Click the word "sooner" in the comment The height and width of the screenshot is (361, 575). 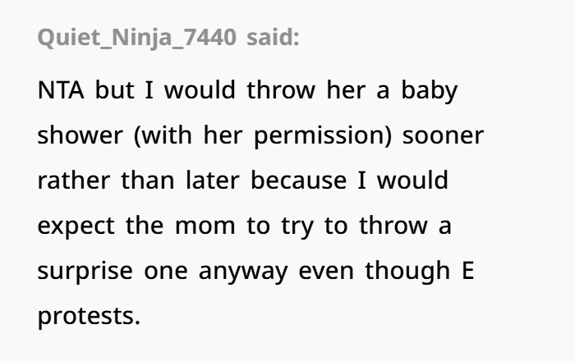click(444, 135)
